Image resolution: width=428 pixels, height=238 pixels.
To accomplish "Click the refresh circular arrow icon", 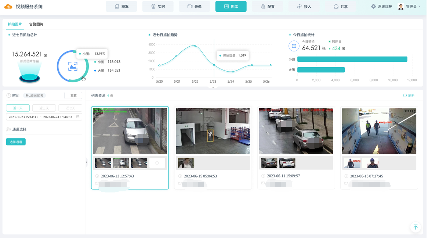I will tap(405, 95).
